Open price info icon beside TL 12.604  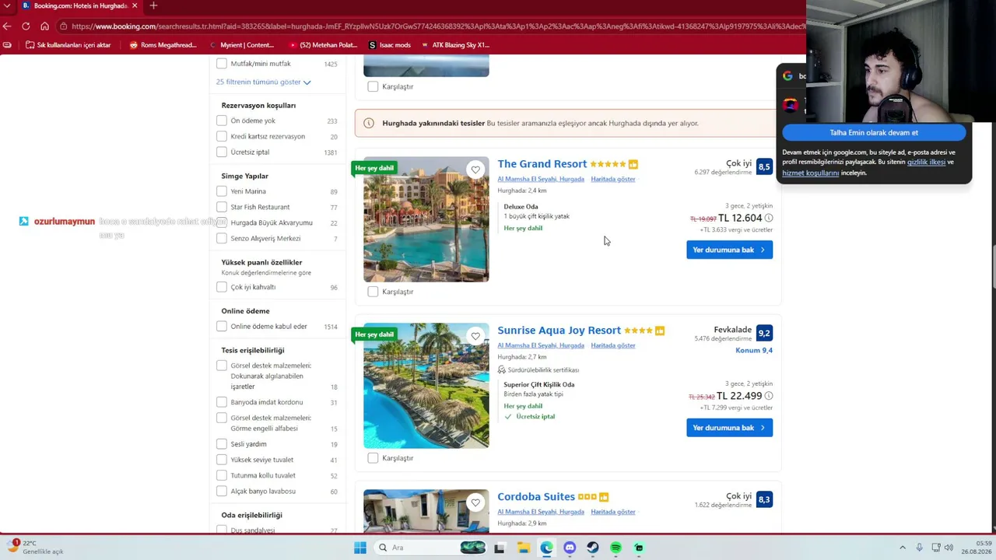769,218
